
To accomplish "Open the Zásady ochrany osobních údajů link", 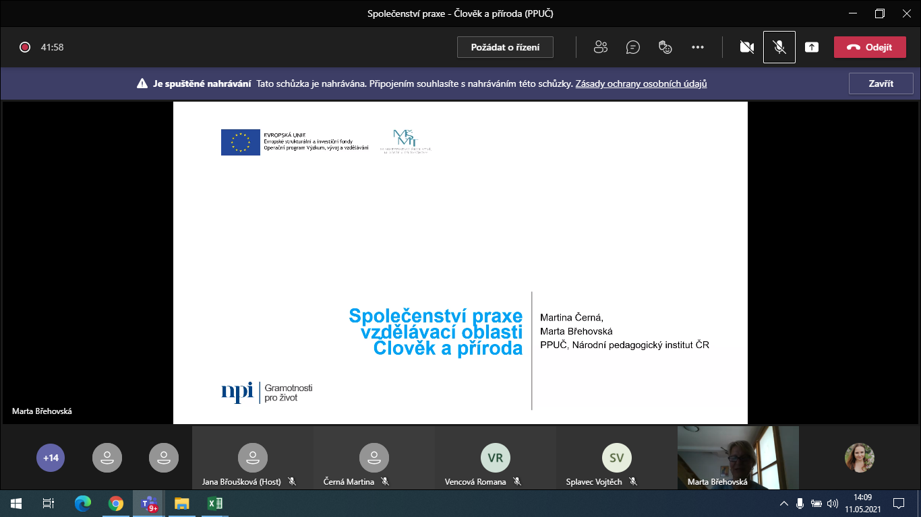I will [x=641, y=84].
